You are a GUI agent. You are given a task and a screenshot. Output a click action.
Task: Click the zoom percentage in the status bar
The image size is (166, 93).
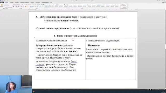[x=164, y=90]
